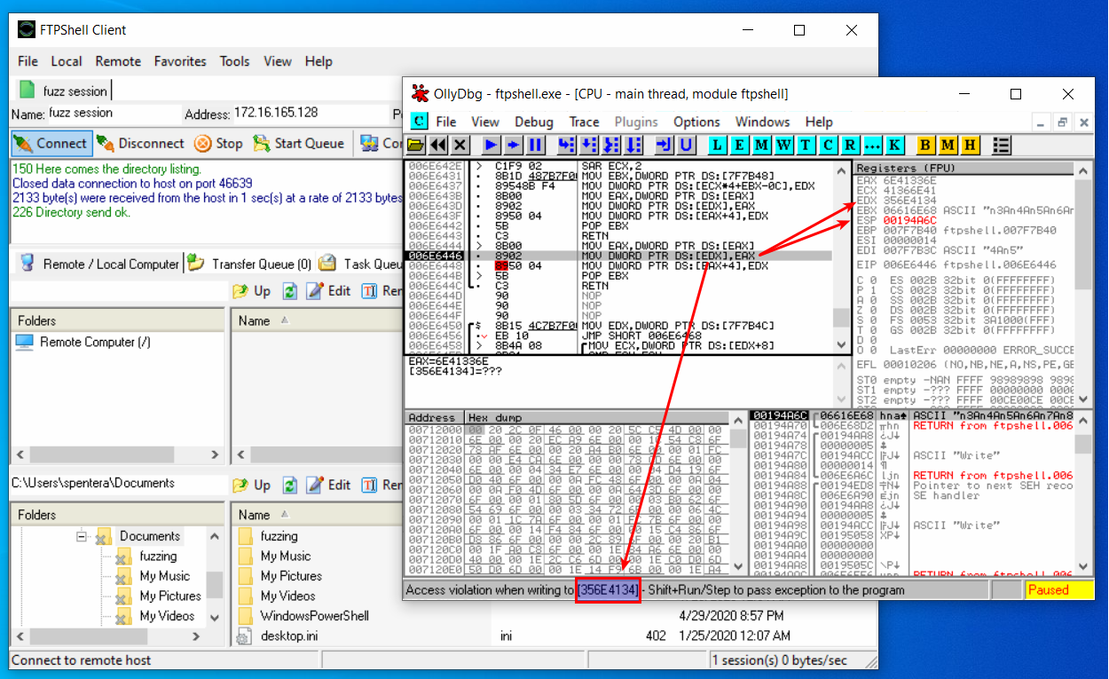Select Remote / Local Computer tab
Viewport: 1109px width, 679px height.
(x=99, y=264)
